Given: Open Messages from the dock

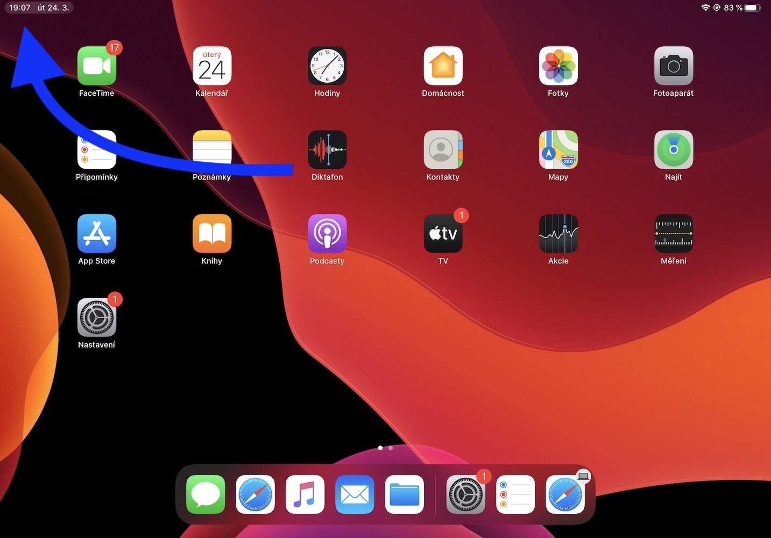Looking at the screenshot, I should (x=206, y=494).
